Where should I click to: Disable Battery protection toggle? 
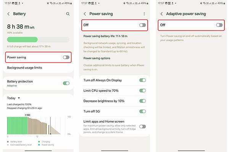(x=66, y=83)
